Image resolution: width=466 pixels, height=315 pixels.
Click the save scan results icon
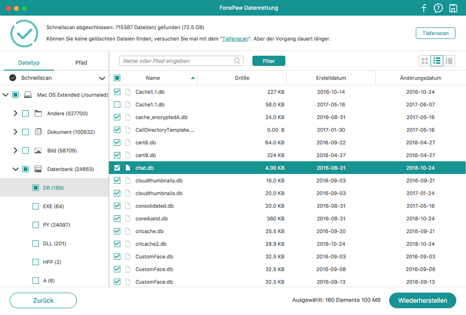coord(453,8)
